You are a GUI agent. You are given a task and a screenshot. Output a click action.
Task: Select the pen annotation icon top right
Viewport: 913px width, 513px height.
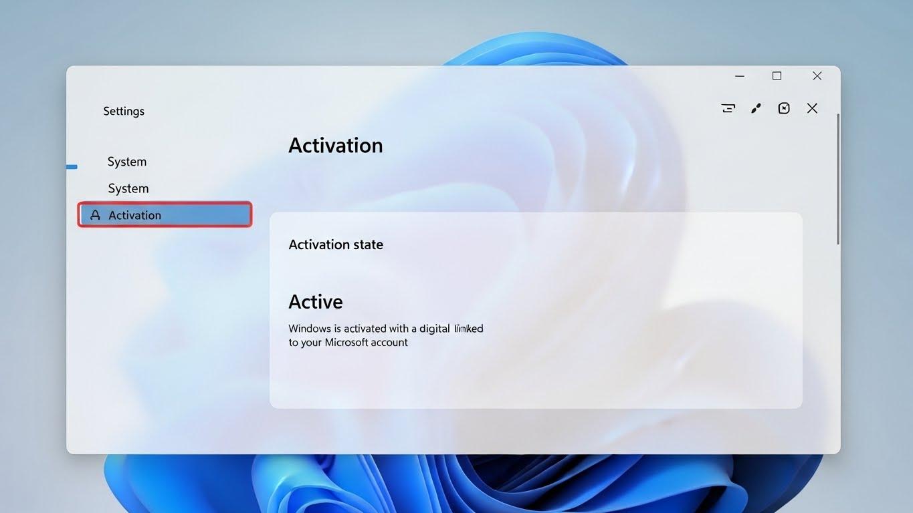(756, 108)
